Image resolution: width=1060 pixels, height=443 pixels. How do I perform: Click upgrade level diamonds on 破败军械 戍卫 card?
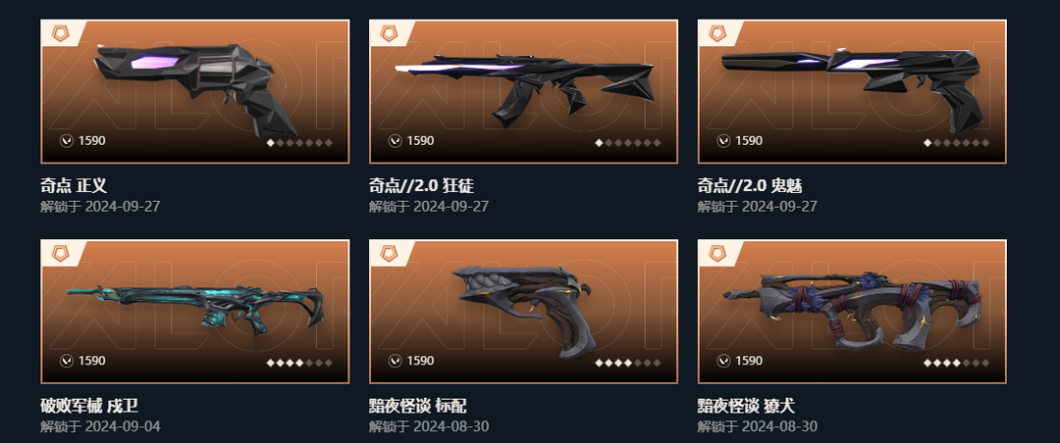point(299,363)
